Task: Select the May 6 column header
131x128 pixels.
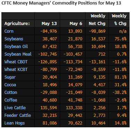Action: (x=76, y=24)
